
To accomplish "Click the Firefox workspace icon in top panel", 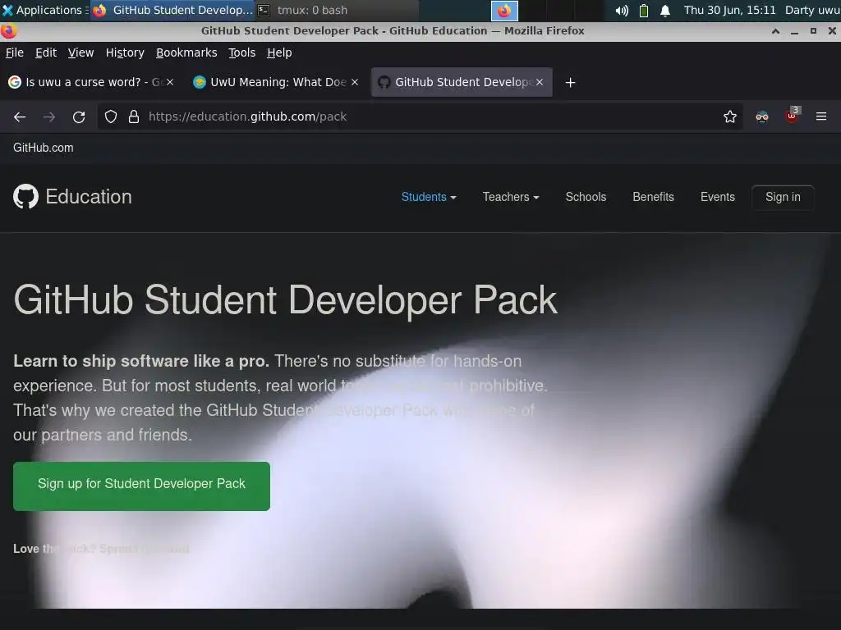I will pyautogui.click(x=504, y=11).
